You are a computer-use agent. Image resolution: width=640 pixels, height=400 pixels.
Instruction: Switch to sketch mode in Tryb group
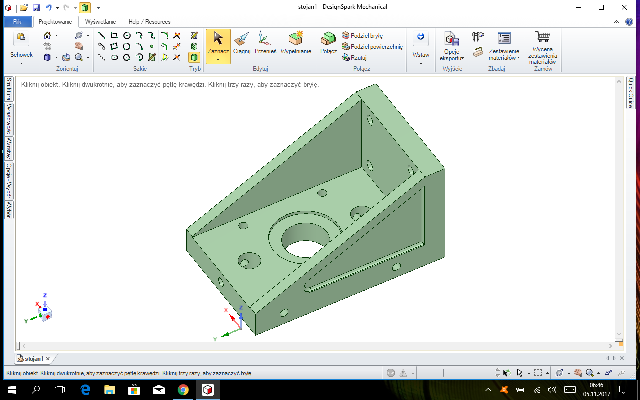(x=194, y=36)
